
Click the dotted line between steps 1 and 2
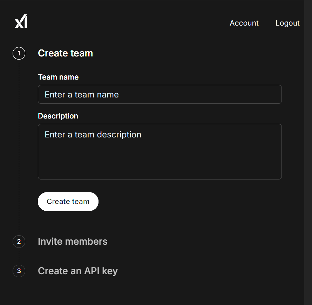coord(19,147)
